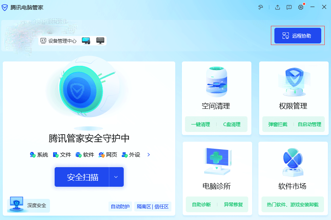Click C盘清理 C drive cleanup
Screen dimensions: 331x220
pos(232,124)
